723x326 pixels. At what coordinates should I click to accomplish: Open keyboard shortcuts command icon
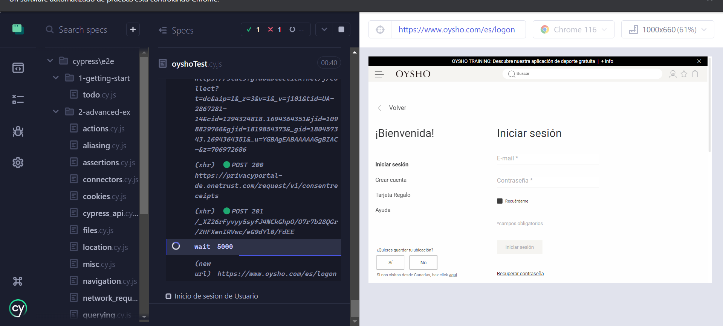(x=18, y=281)
